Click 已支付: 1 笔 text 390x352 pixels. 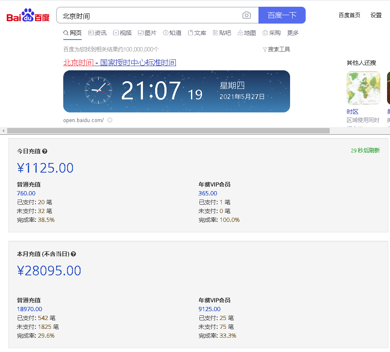coord(215,202)
